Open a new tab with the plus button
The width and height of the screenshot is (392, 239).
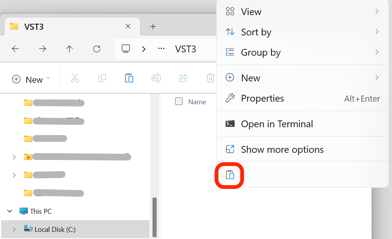(x=153, y=26)
